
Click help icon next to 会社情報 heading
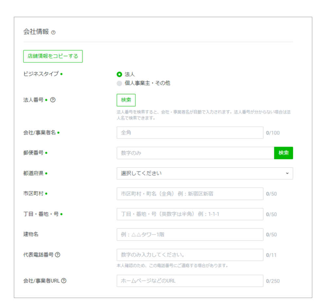53,32
